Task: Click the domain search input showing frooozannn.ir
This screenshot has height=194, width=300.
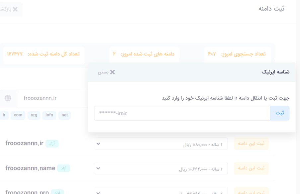Action: click(50, 98)
